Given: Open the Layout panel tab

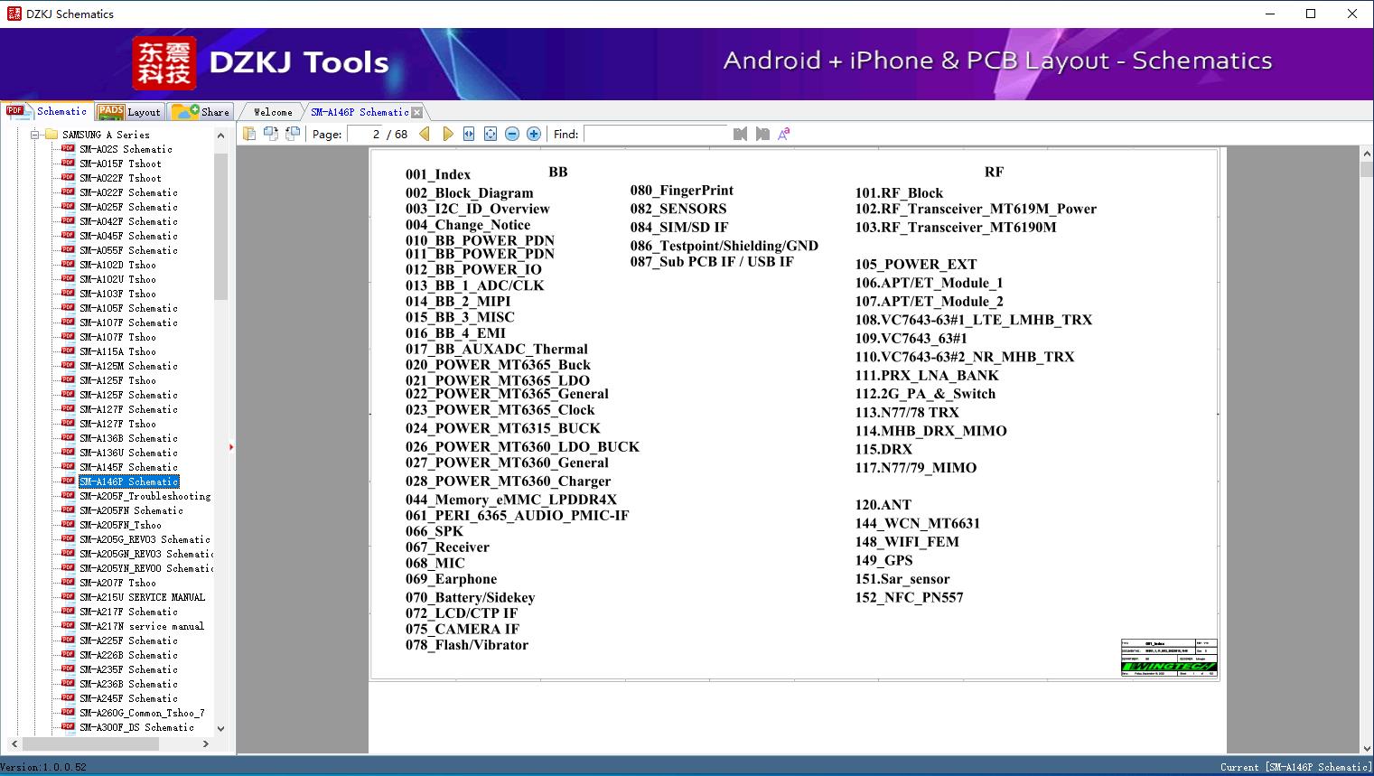Looking at the screenshot, I should (x=129, y=111).
